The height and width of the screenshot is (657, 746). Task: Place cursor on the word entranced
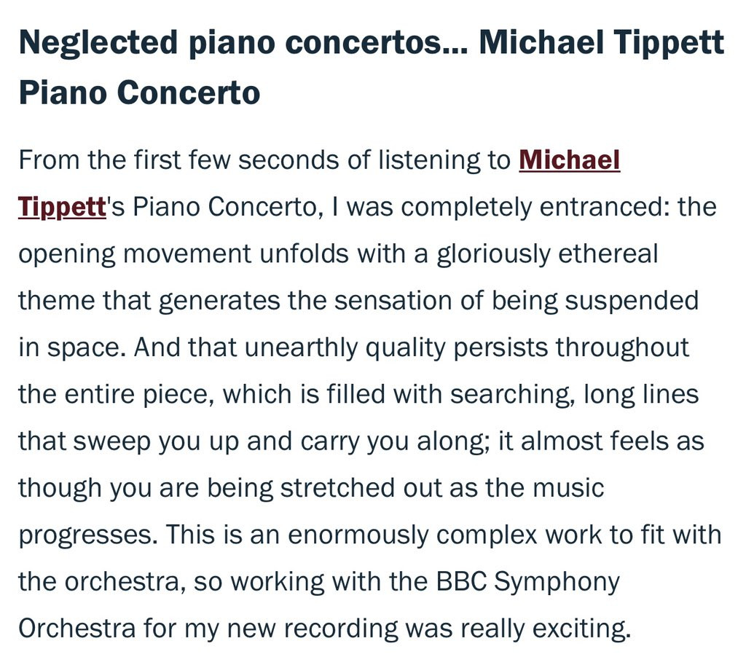[x=600, y=207]
